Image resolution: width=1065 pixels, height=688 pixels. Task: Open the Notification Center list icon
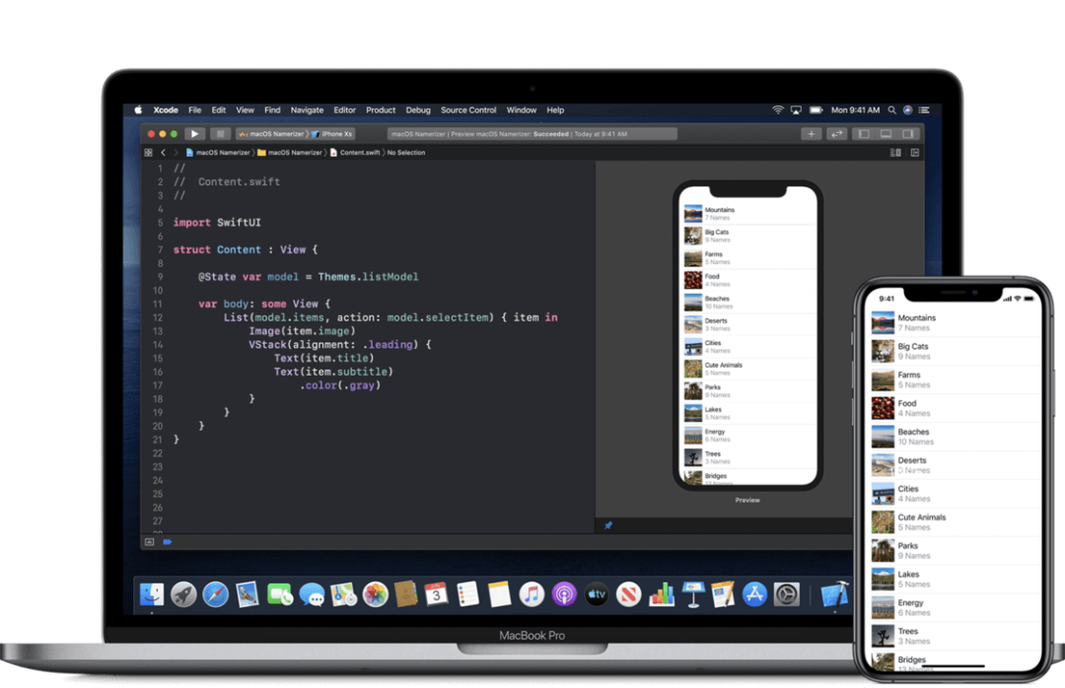[924, 110]
